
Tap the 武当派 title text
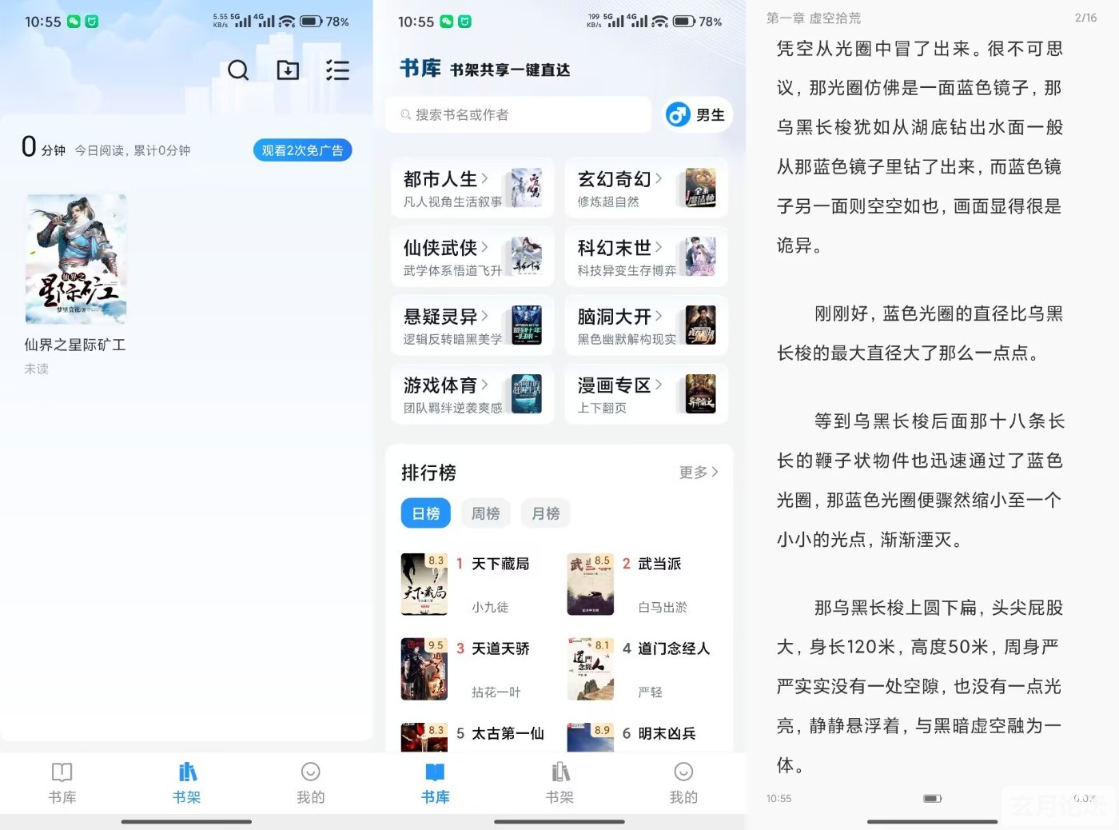659,565
